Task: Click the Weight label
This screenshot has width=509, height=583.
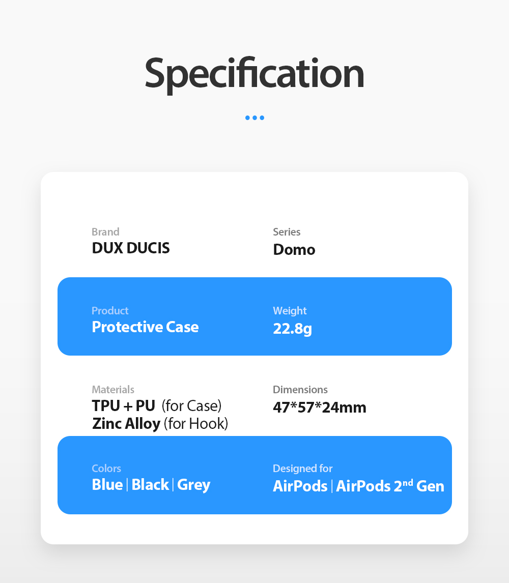Action: pos(290,311)
